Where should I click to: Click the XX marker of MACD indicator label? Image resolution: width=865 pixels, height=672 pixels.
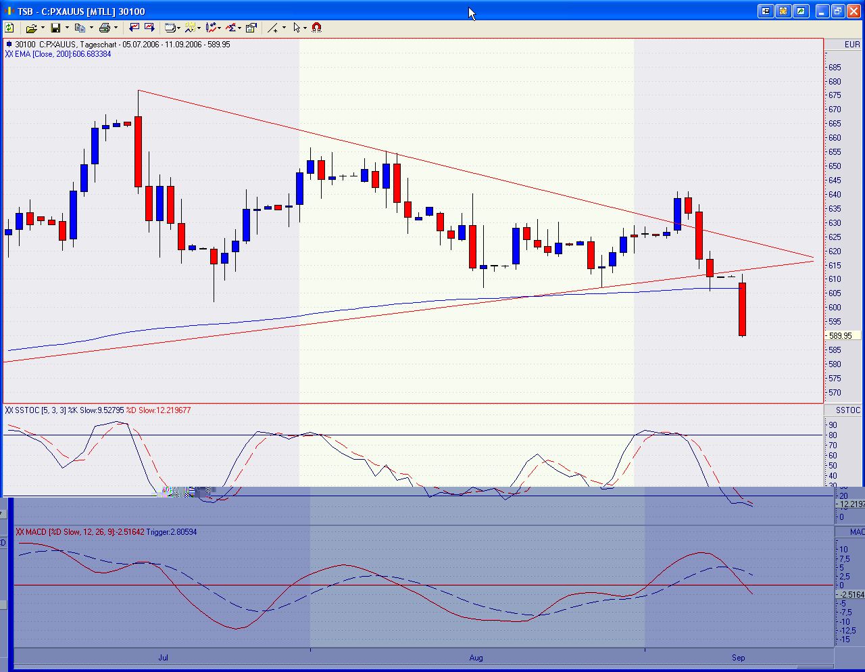(20, 532)
